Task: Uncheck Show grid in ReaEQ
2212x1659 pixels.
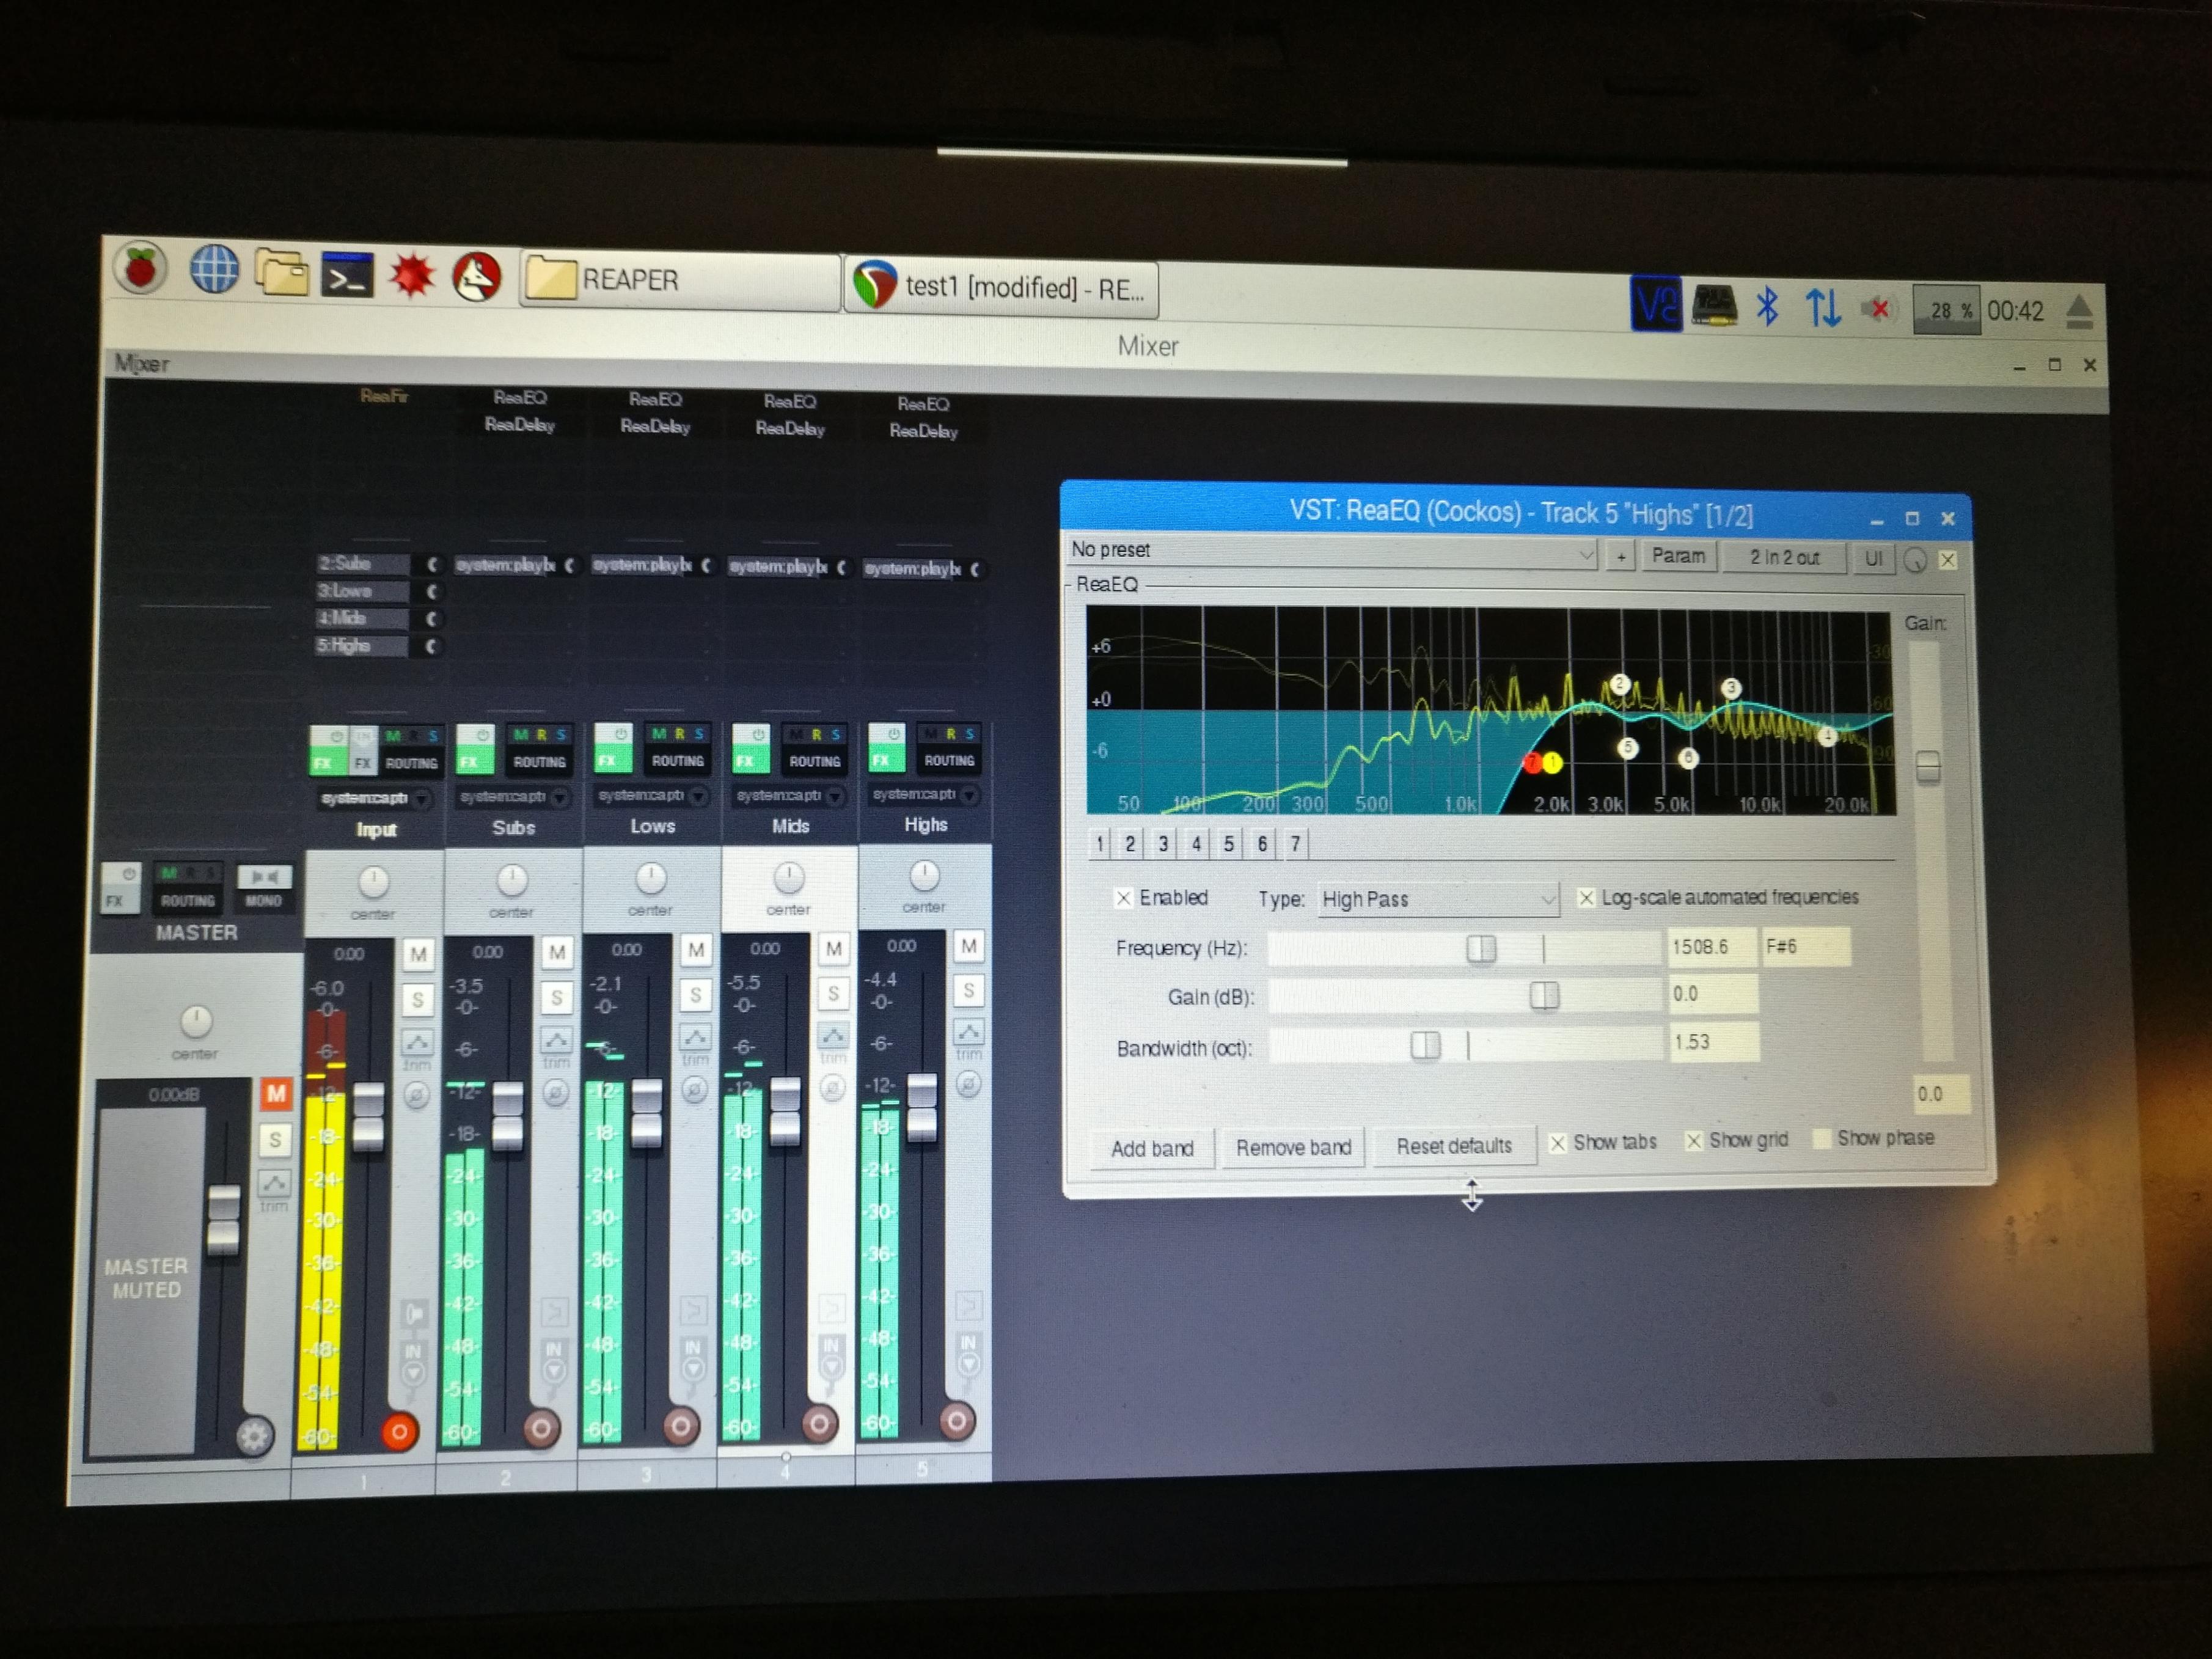Action: [x=1693, y=1141]
